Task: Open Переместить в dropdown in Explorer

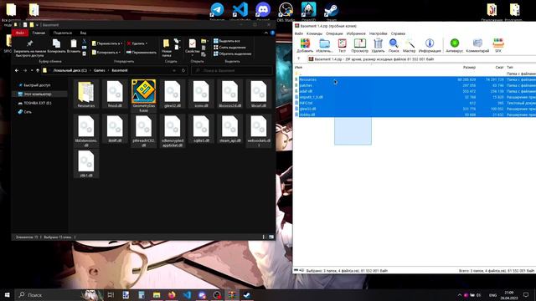Action: point(107,43)
